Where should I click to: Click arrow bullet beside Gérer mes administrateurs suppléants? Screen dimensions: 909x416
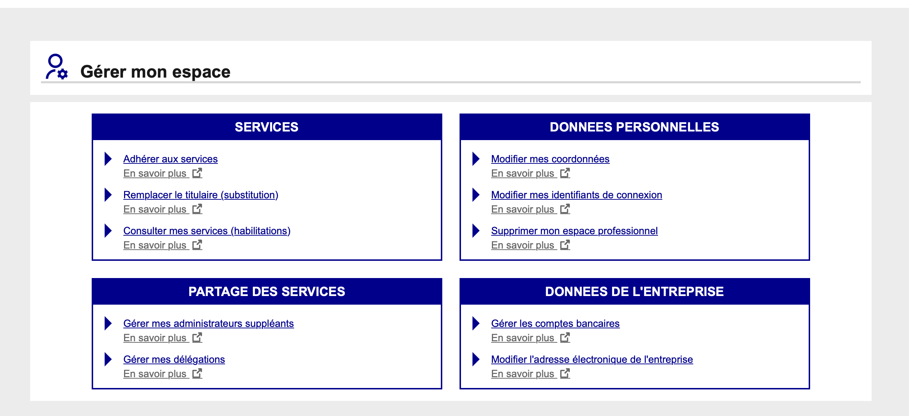pyautogui.click(x=108, y=323)
